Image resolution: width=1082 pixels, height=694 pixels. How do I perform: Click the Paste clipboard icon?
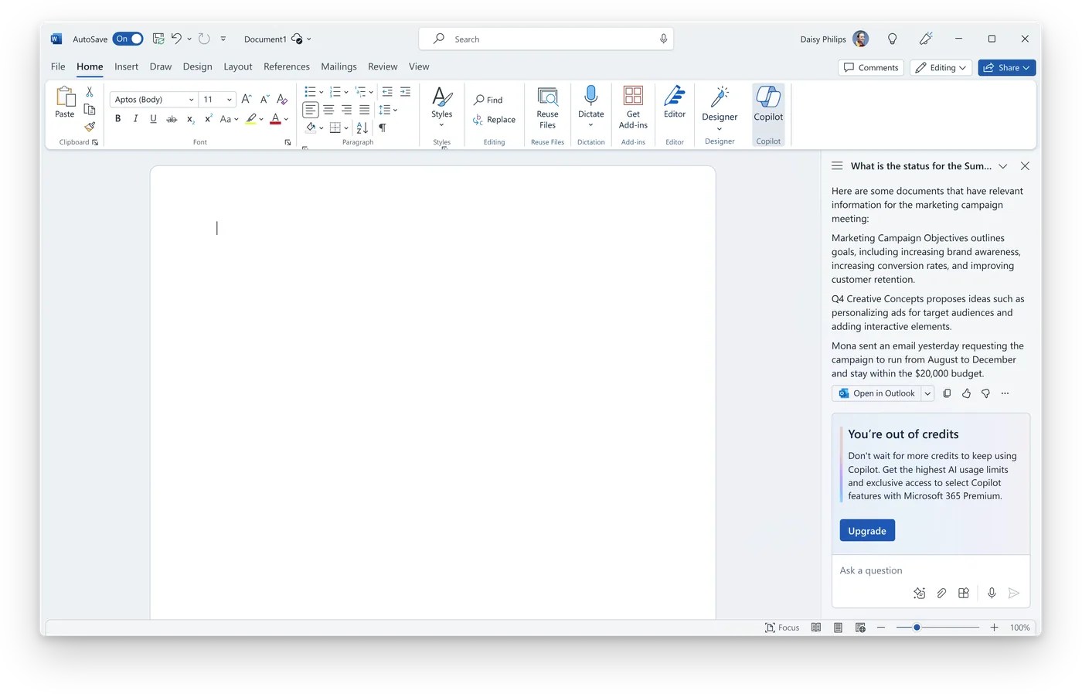pyautogui.click(x=65, y=97)
